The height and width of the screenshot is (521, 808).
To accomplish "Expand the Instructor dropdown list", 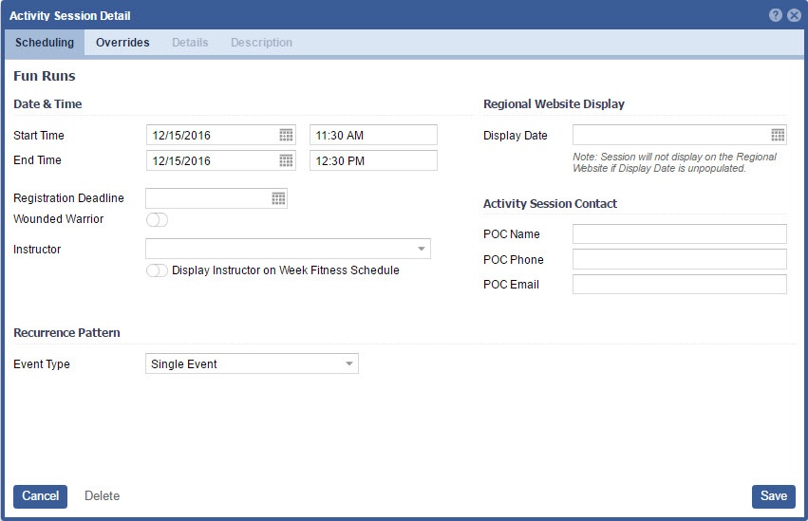I will [x=421, y=250].
